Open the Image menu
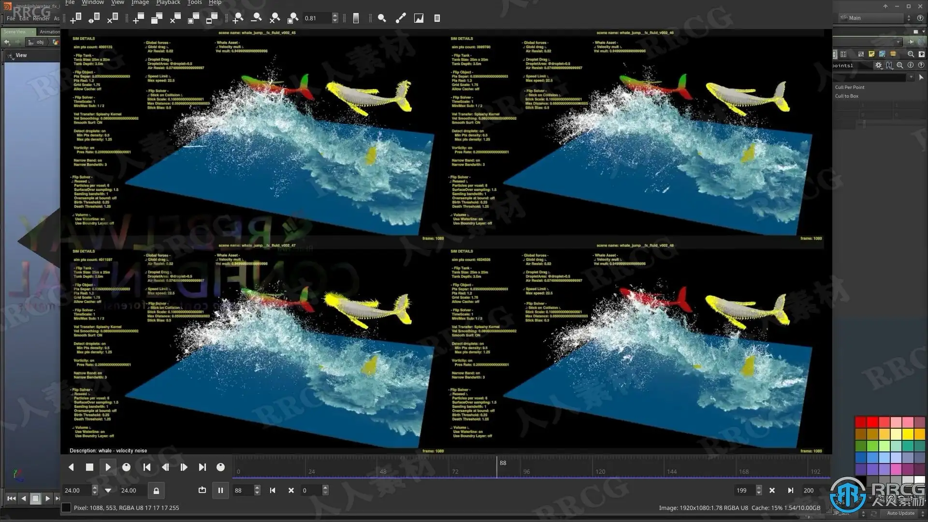Screen dimensions: 928x522 [140, 2]
